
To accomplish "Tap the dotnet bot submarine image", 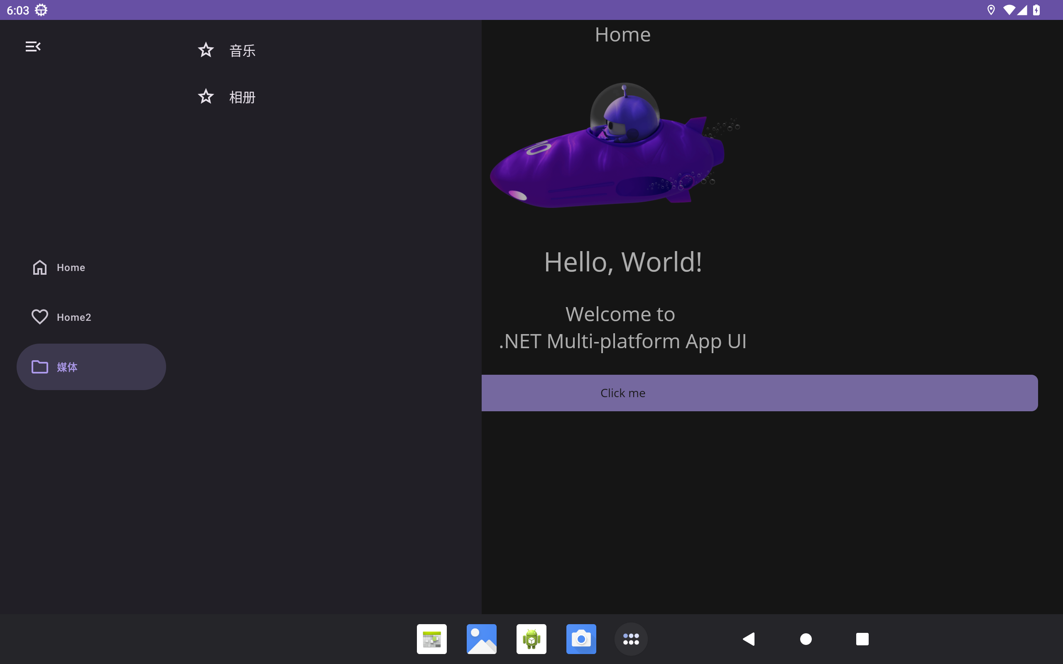I will coord(615,145).
